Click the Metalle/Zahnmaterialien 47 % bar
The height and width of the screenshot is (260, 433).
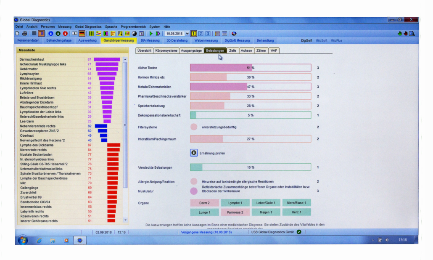[x=251, y=87]
